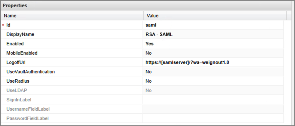This screenshot has width=295, height=126.
Task: Click the Value column header
Action: 152,16
